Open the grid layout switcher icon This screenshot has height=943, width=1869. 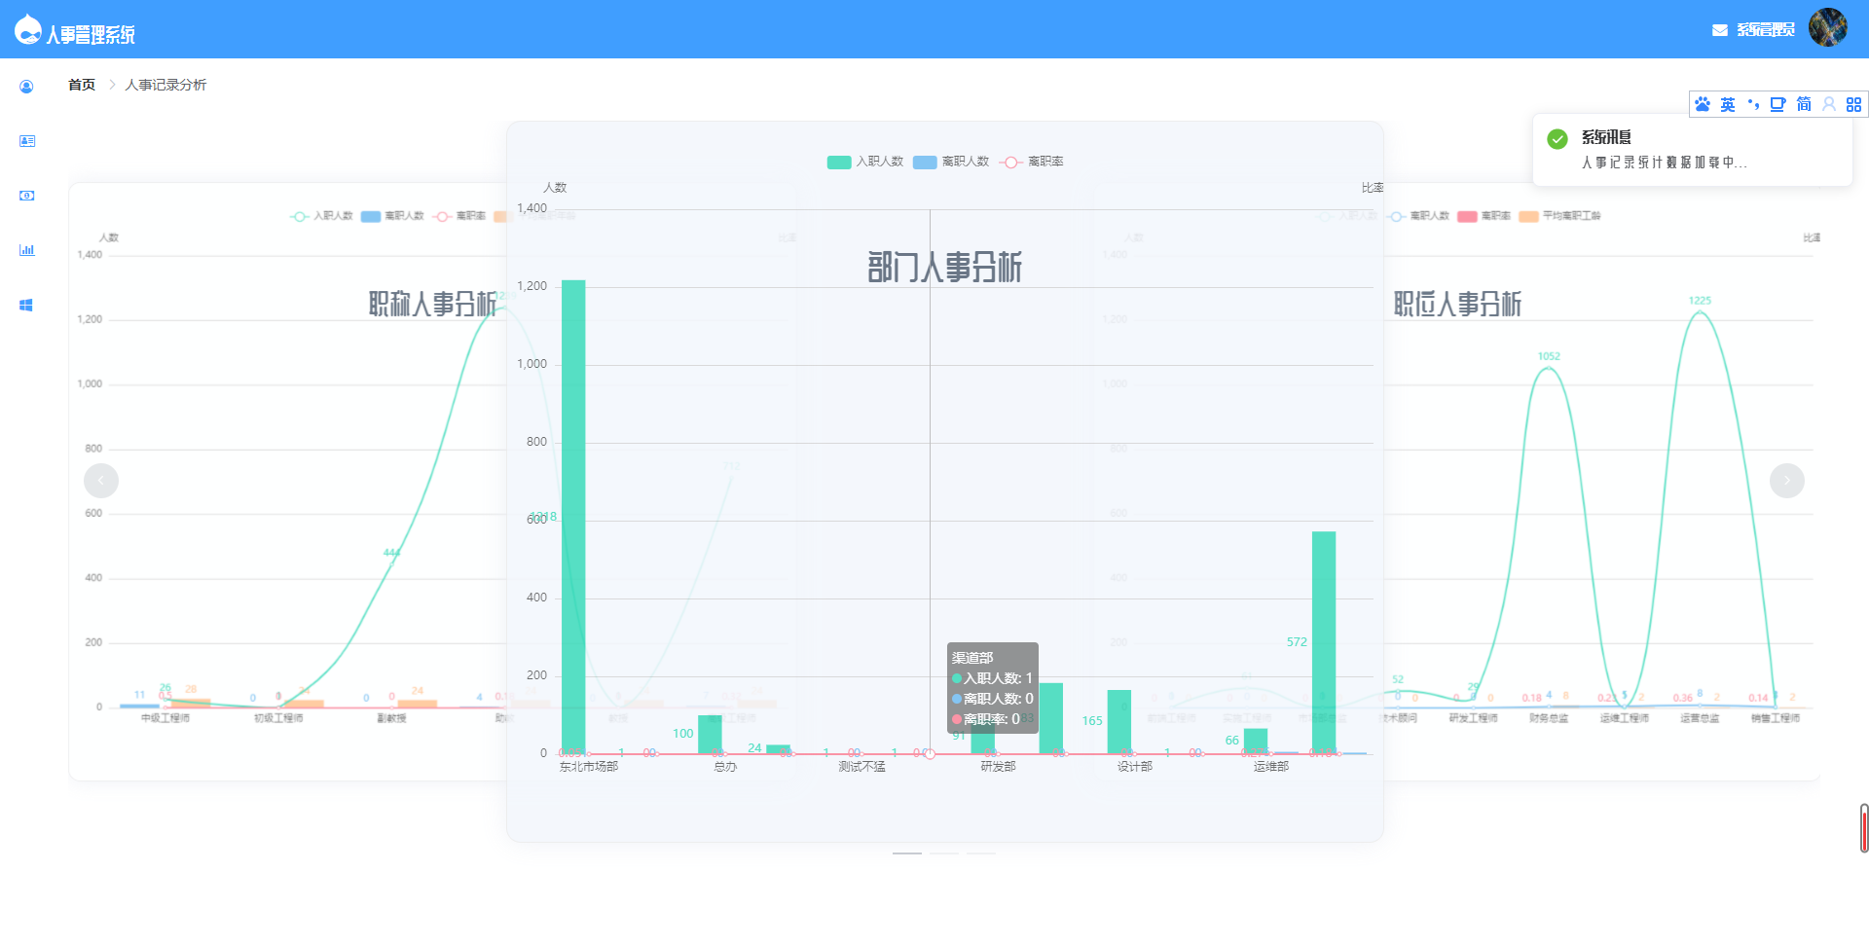click(1854, 104)
